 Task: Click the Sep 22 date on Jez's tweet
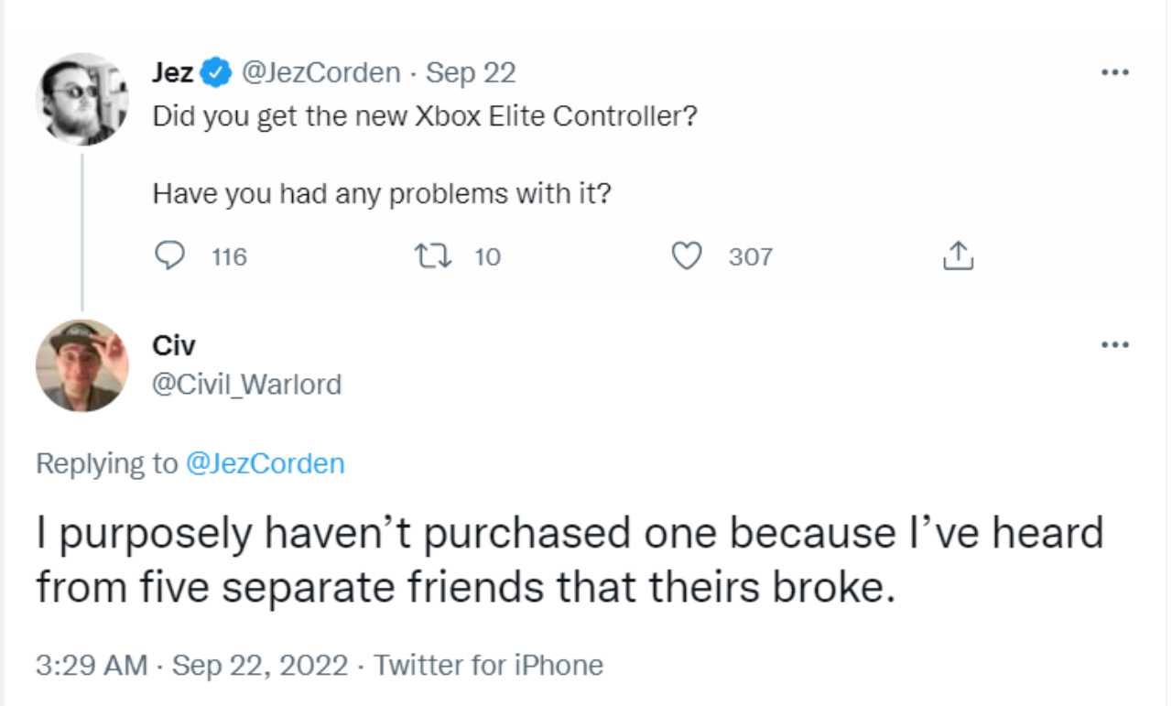coord(472,72)
